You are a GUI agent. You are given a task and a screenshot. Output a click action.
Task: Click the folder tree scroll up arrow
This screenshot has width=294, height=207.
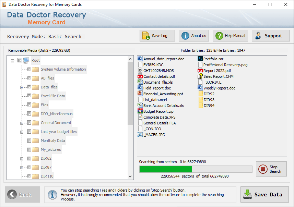point(130,59)
